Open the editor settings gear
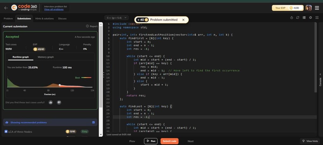Viewport: 323px width, 145px height. 310,18
